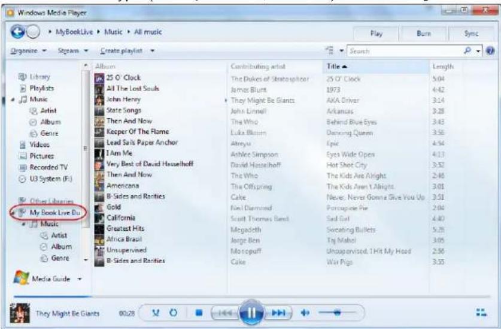Click the View options icon
This screenshot has height=329, width=501.
(329, 50)
